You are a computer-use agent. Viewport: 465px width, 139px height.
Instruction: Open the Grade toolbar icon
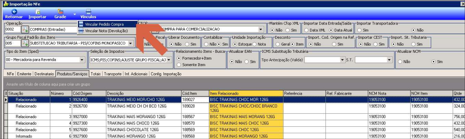click(x=60, y=11)
